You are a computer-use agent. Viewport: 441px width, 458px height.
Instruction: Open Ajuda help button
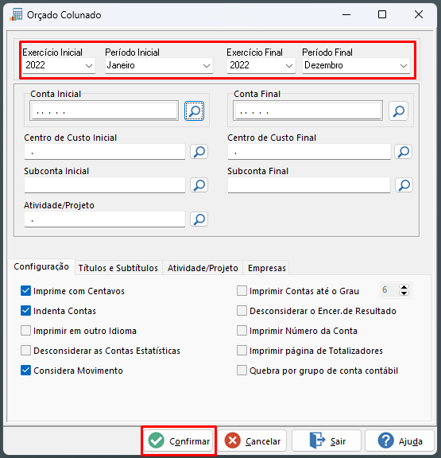pyautogui.click(x=400, y=441)
